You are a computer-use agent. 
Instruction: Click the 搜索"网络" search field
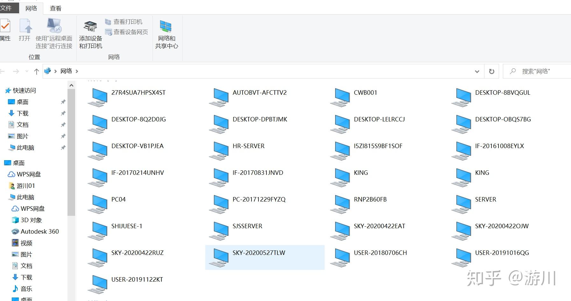537,72
